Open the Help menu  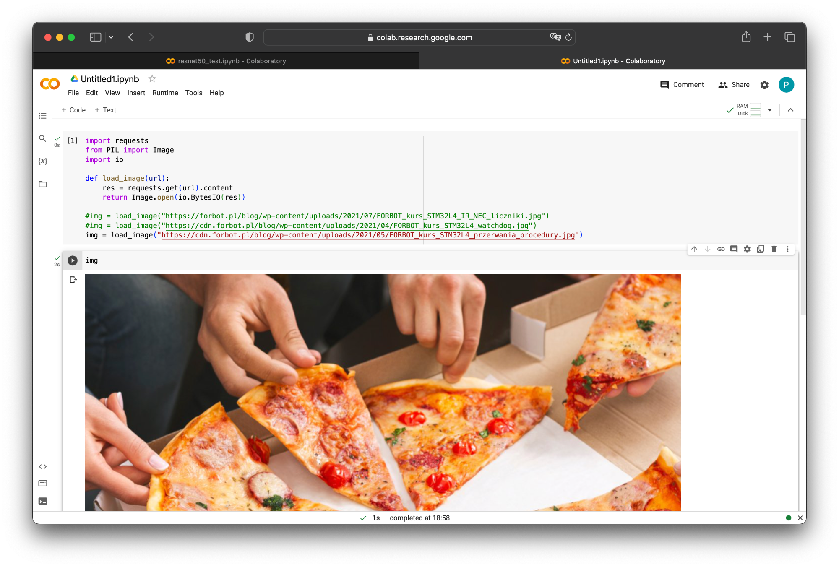pos(216,93)
